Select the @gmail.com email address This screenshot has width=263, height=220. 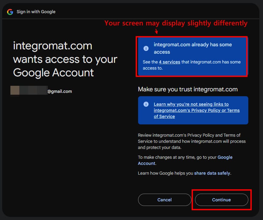59,91
